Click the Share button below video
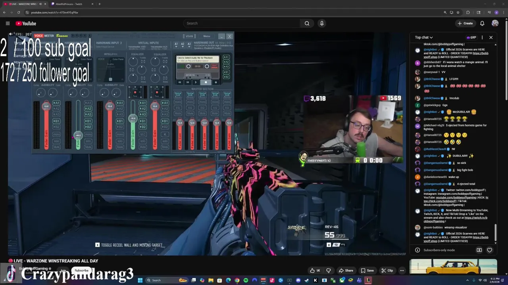Image resolution: width=508 pixels, height=285 pixels. tap(346, 270)
